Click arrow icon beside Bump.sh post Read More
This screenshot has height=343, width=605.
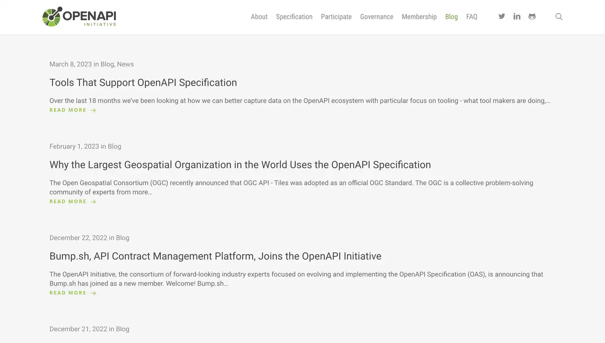[94, 293]
